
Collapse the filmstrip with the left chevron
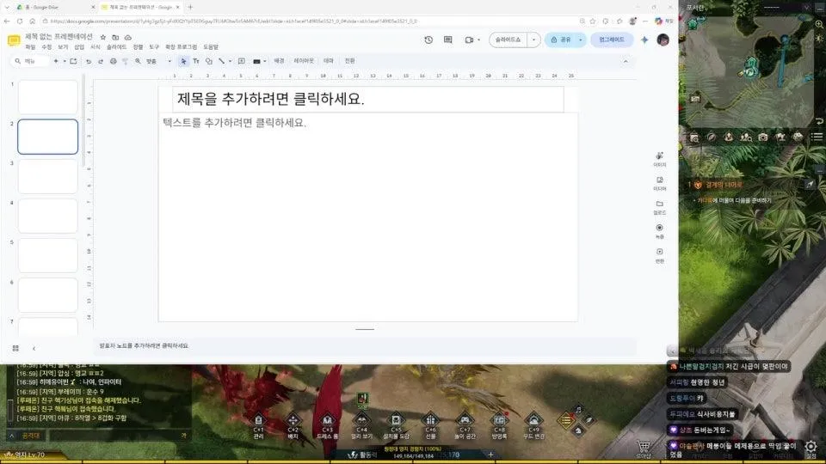click(34, 348)
